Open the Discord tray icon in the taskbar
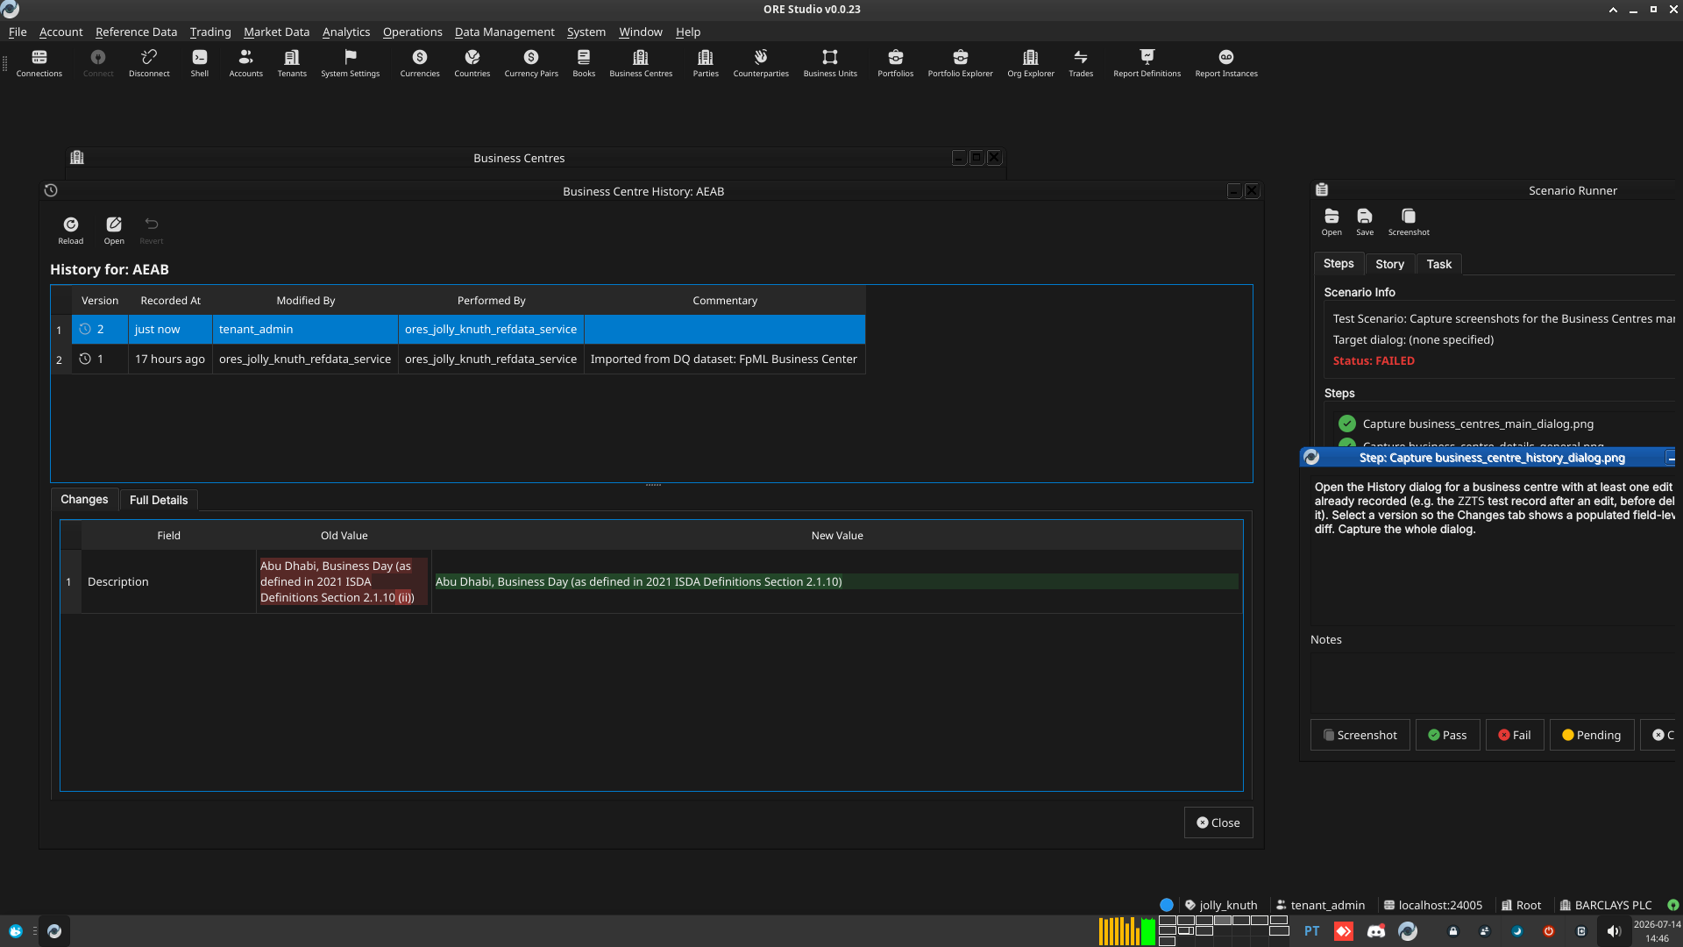This screenshot has height=947, width=1683. click(x=1376, y=931)
